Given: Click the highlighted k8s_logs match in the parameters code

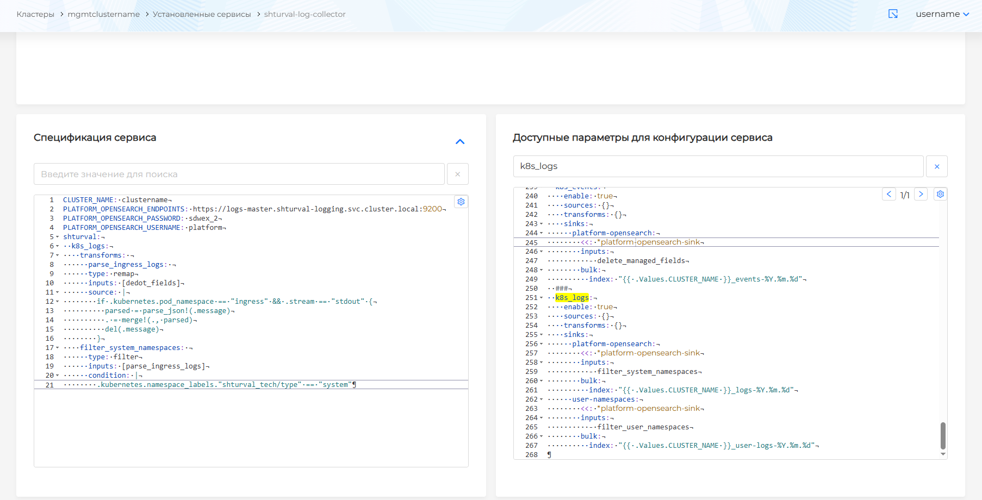Looking at the screenshot, I should (572, 297).
